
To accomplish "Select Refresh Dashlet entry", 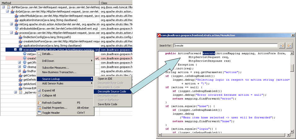I will click(65, 103).
